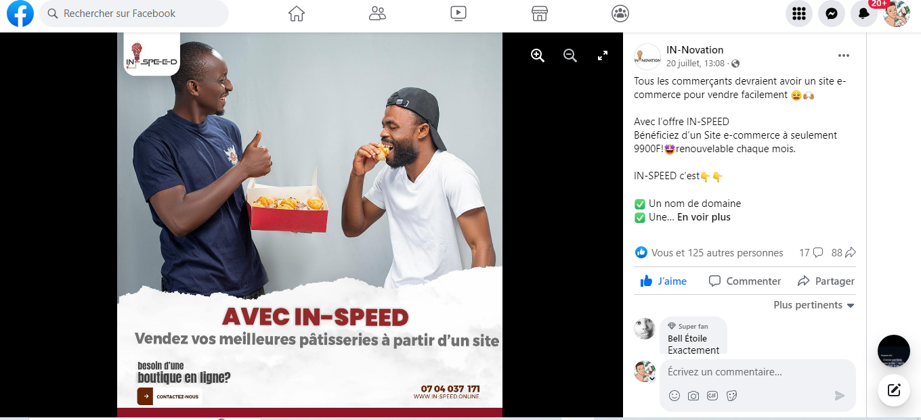Open the nine-dot menu grid
This screenshot has height=420, width=921.
[799, 14]
